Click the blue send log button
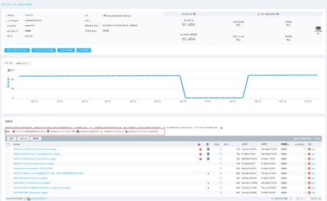 (x=84, y=50)
